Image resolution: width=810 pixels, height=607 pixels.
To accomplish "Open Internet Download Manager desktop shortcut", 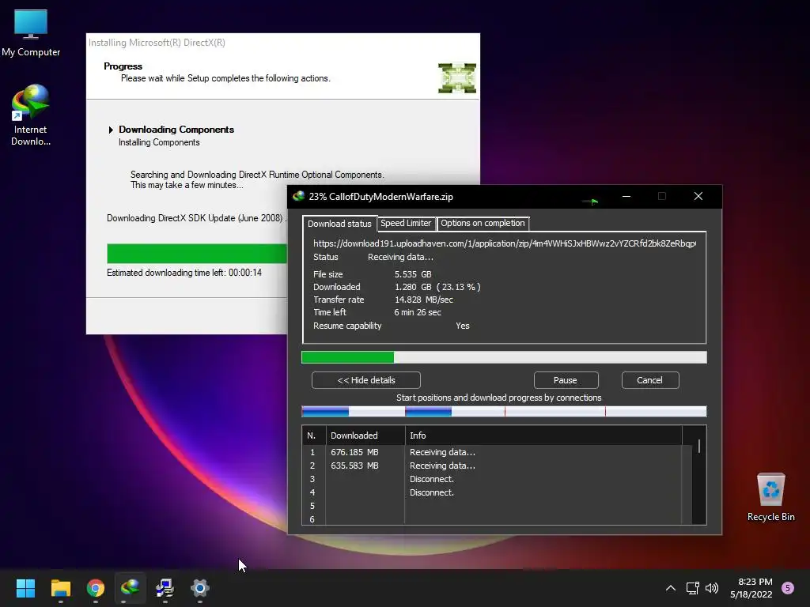I will [x=31, y=115].
